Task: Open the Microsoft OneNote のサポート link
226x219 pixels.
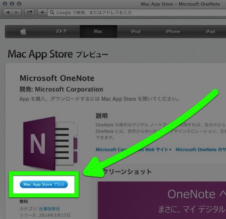Action: click(x=201, y=149)
